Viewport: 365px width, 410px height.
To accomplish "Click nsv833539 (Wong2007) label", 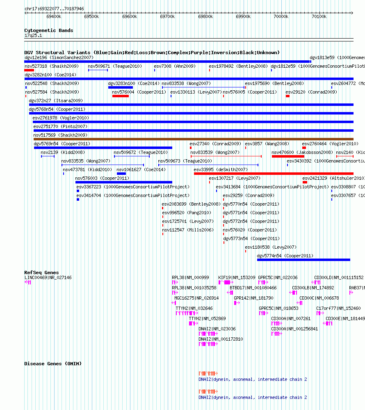I will [215, 152].
